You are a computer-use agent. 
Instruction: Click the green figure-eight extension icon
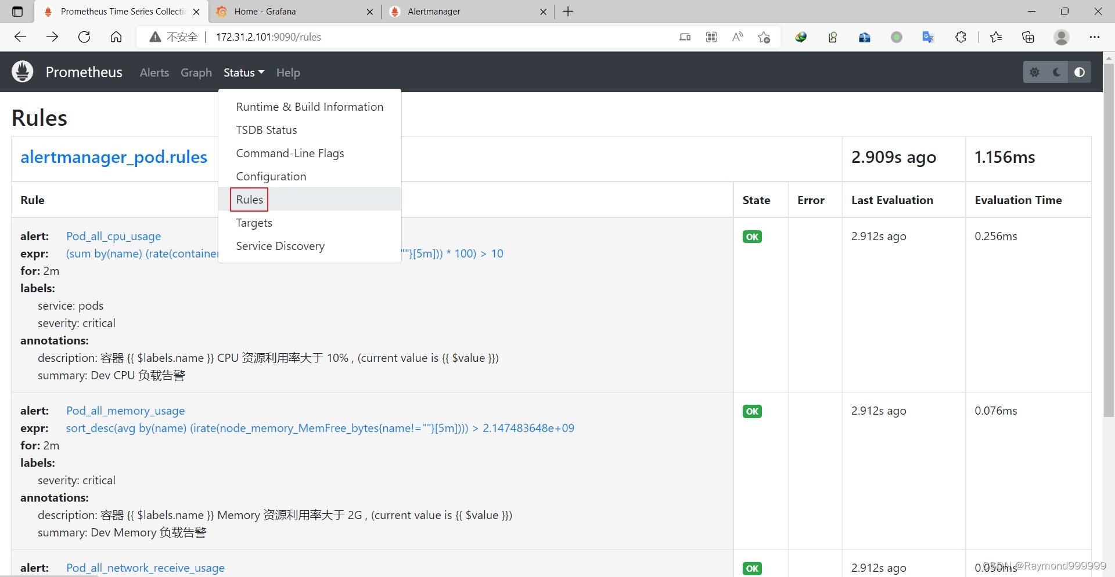pos(833,37)
